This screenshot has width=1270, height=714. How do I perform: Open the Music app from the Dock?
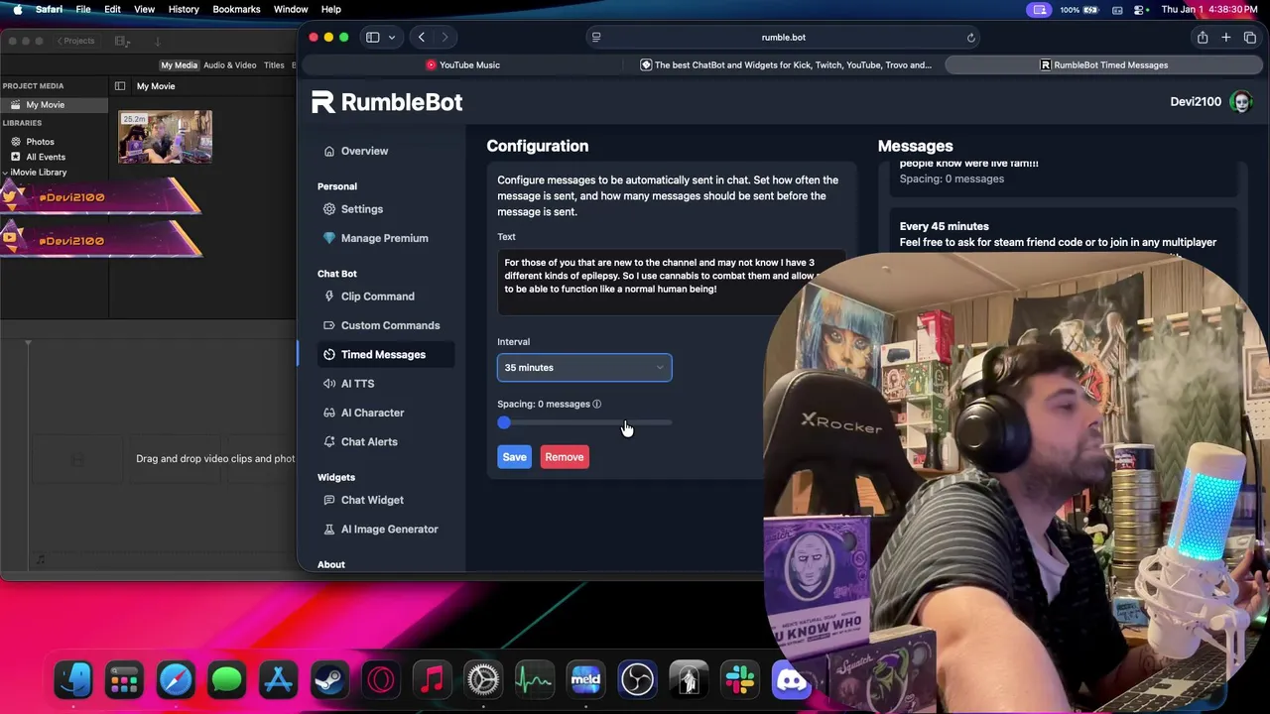(x=433, y=680)
